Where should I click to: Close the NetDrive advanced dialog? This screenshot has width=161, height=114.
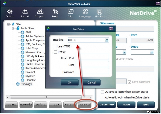(x=111, y=28)
